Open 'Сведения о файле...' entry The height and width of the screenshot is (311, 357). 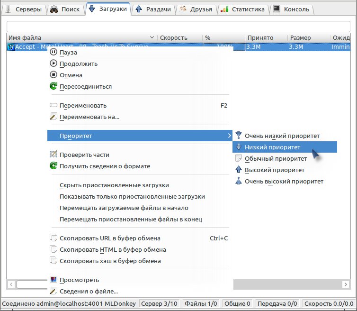point(140,291)
